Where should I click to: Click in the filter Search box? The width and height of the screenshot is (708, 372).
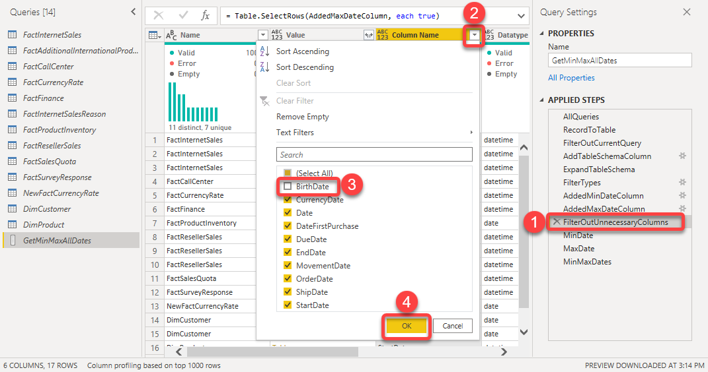pos(374,154)
